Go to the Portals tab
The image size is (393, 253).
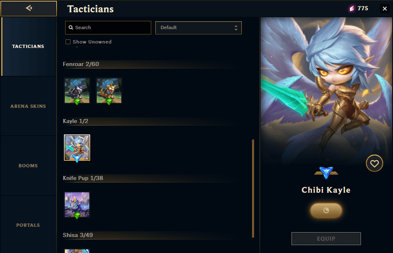pos(28,225)
